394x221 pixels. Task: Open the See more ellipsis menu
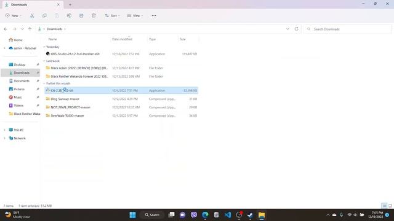pyautogui.click(x=154, y=15)
